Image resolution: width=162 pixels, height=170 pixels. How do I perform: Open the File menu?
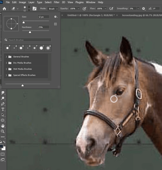[8, 2]
